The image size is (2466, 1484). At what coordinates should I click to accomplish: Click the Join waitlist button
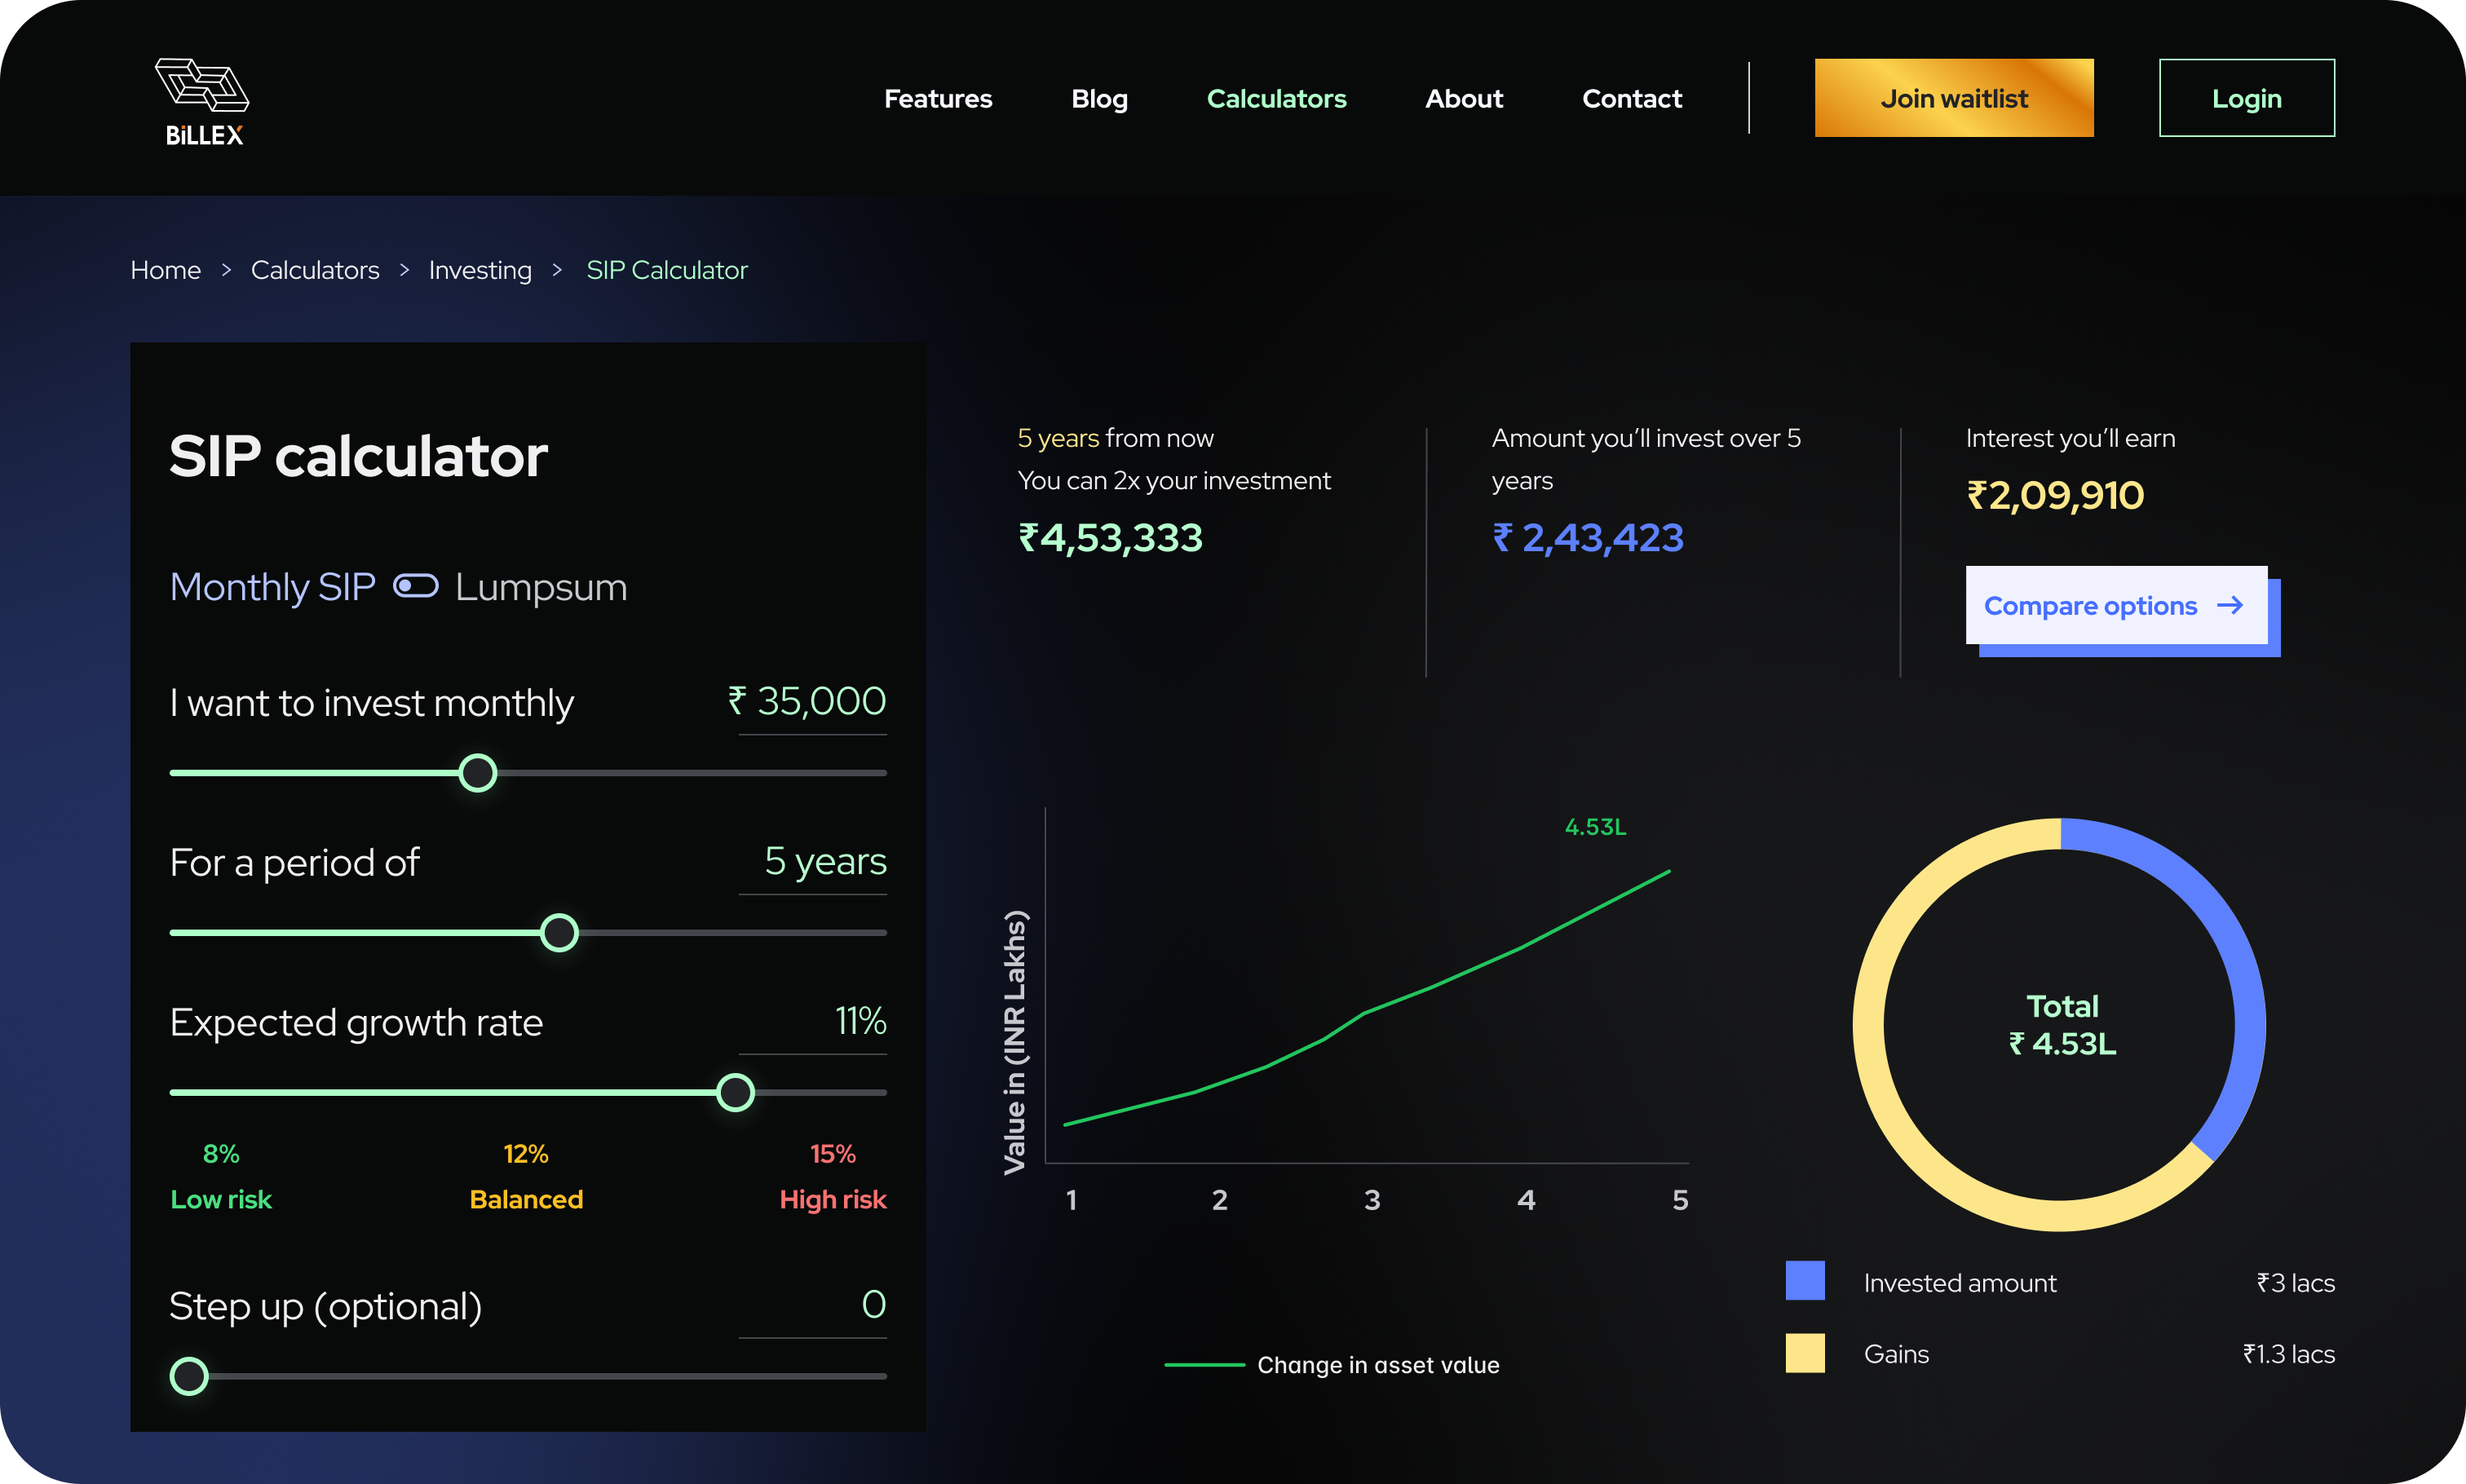1953,97
